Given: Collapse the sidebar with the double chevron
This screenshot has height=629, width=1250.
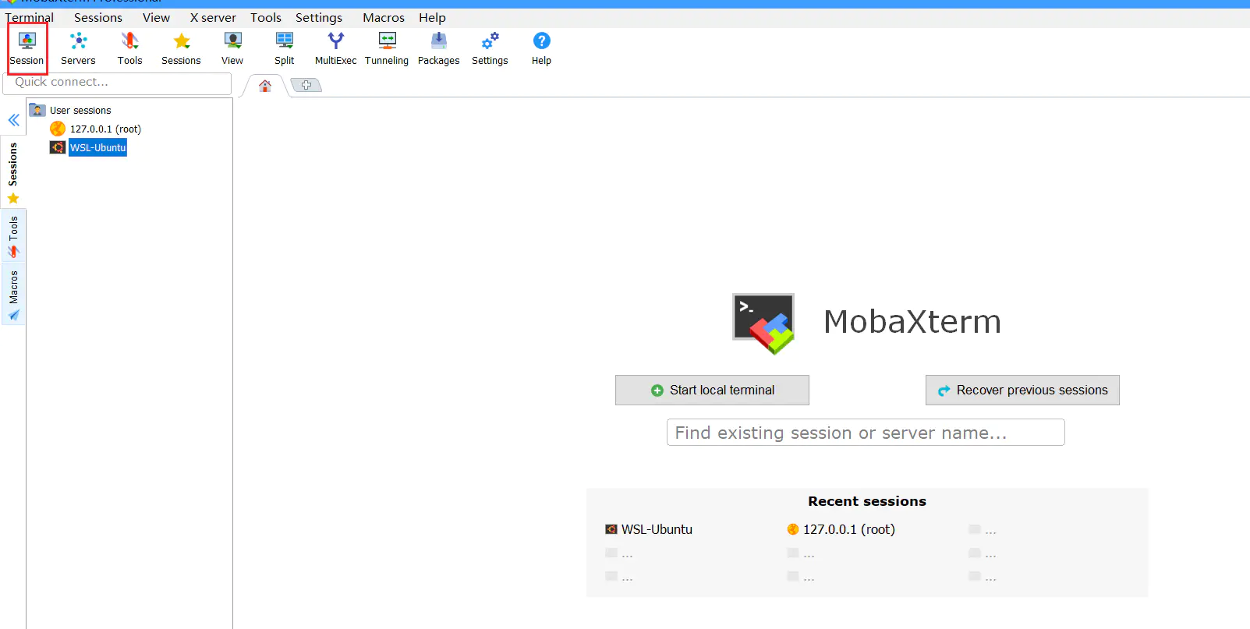Looking at the screenshot, I should tap(13, 120).
